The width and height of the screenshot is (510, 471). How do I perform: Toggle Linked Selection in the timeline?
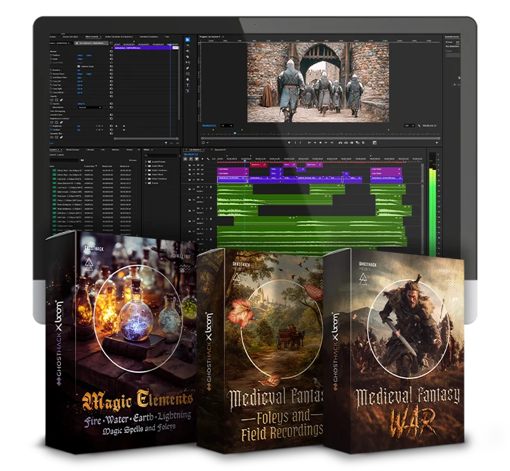197,159
